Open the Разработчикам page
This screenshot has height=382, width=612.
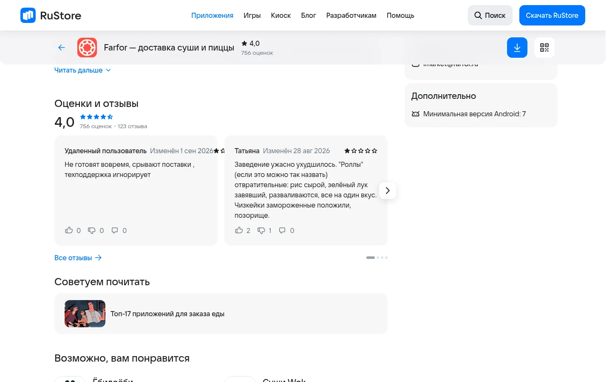[x=351, y=15]
